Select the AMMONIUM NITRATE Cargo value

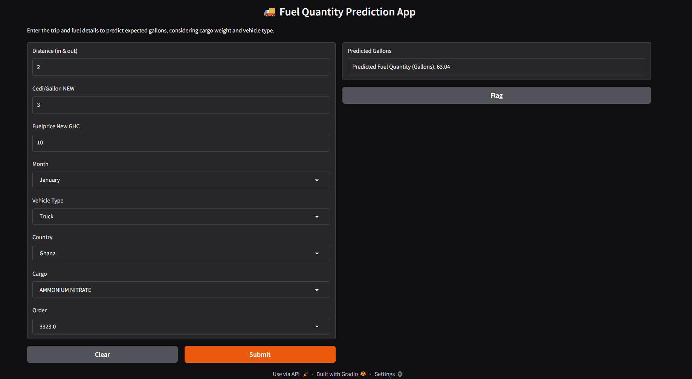tap(65, 290)
